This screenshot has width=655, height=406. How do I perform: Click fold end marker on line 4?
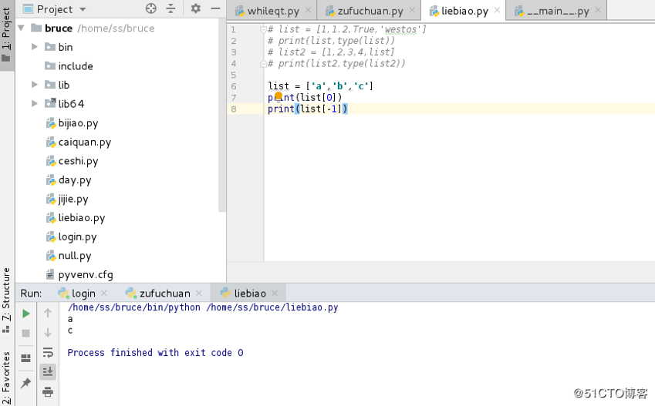(263, 64)
